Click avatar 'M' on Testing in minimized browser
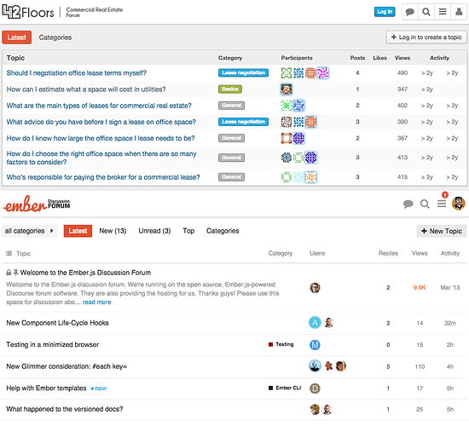 pos(315,345)
